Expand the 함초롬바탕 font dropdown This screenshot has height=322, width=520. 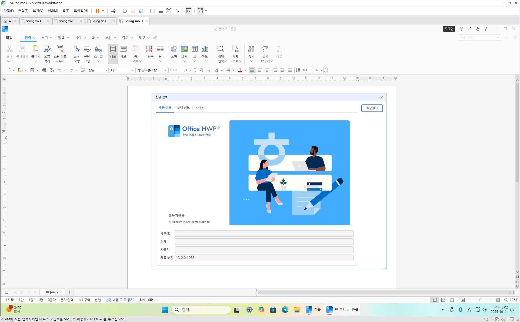point(165,70)
